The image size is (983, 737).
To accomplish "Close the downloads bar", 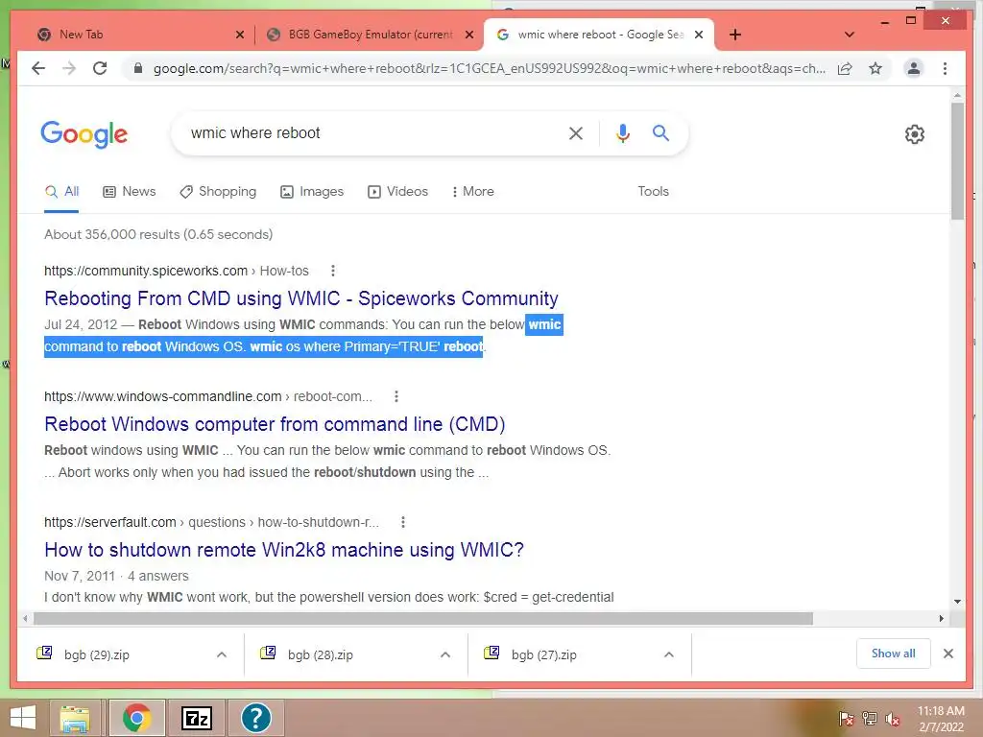I will (948, 654).
